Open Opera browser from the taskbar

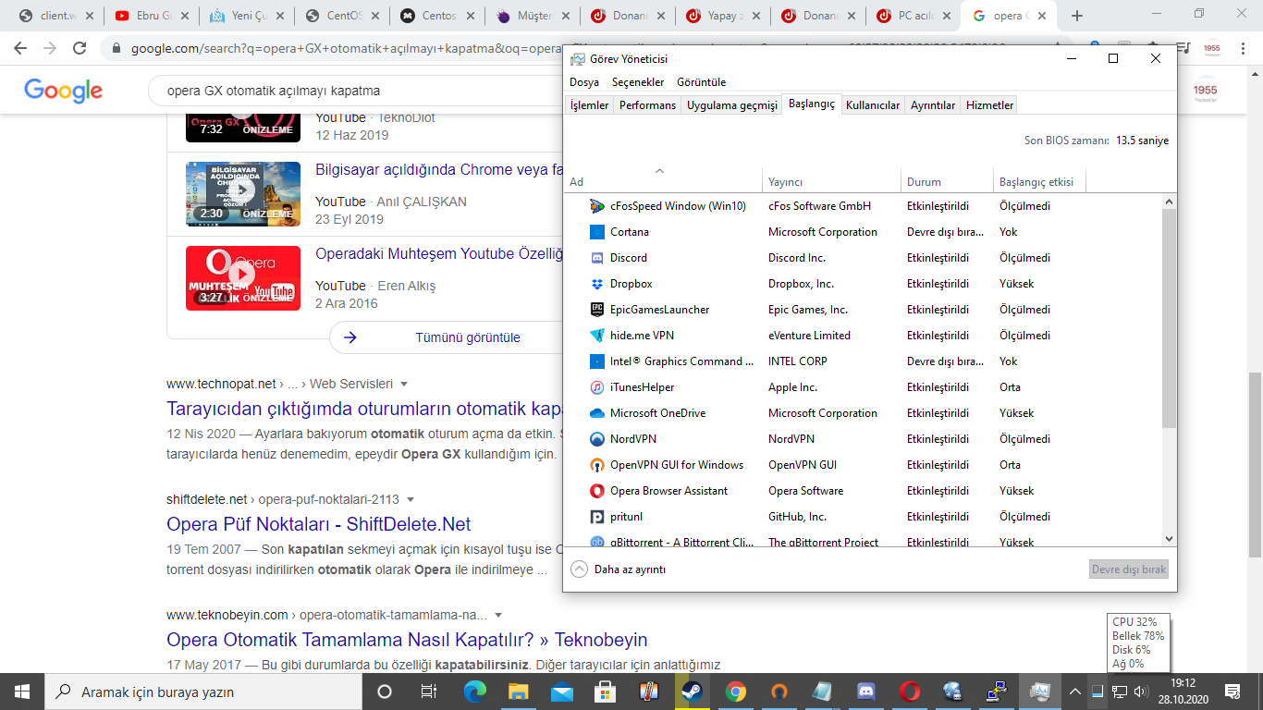tap(910, 692)
